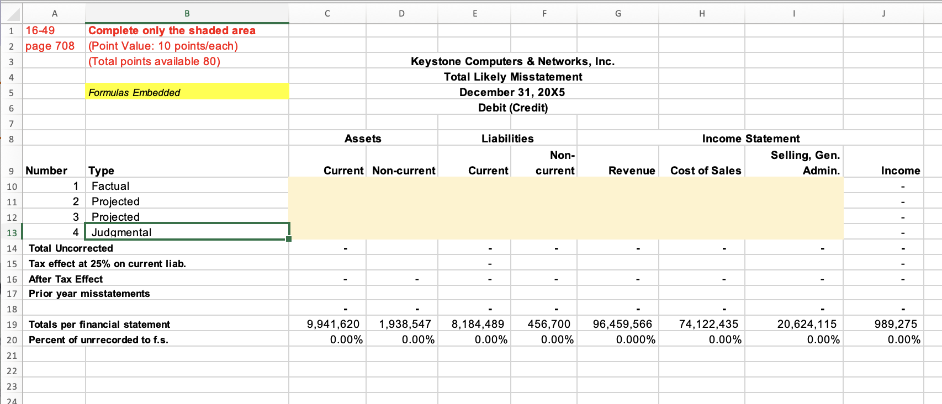Click number 4 cell in row 13
This screenshot has height=404, width=942.
click(54, 232)
